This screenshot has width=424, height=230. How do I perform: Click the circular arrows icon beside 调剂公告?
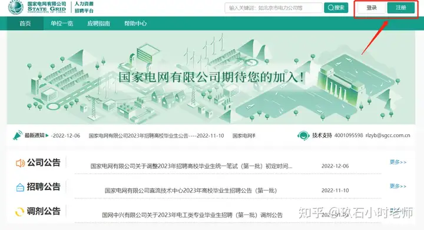click(20, 212)
